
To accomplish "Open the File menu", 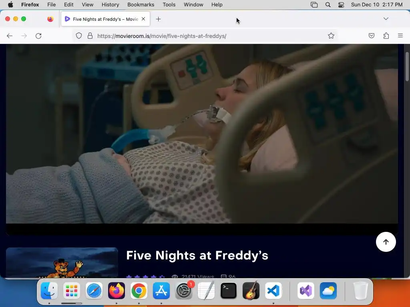I will (x=52, y=4).
